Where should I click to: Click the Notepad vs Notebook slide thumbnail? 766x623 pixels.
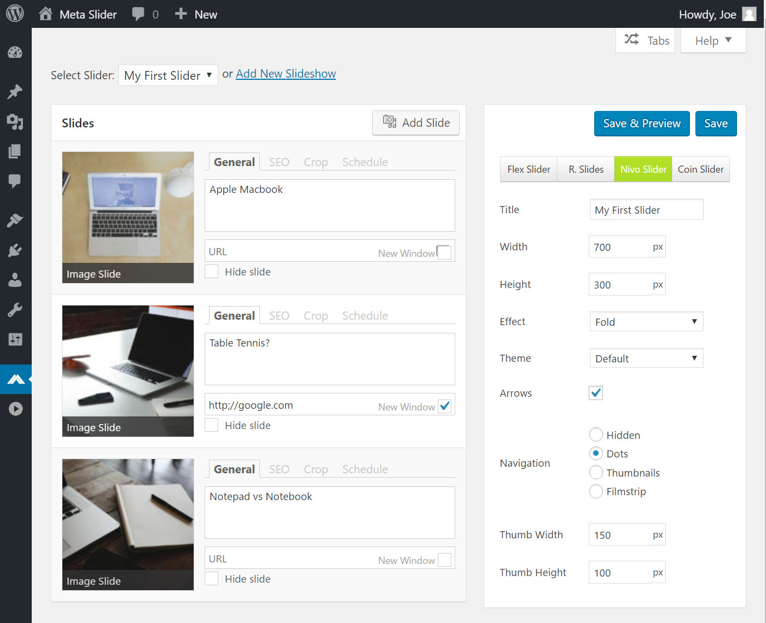point(128,525)
